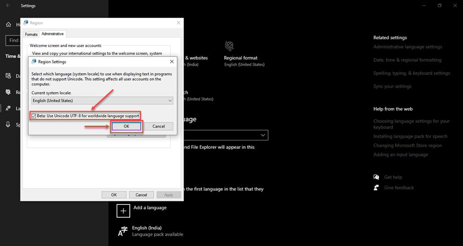Select the Speech microphone icon in sidebar
Image resolution: width=463 pixels, height=246 pixels.
pos(8,125)
